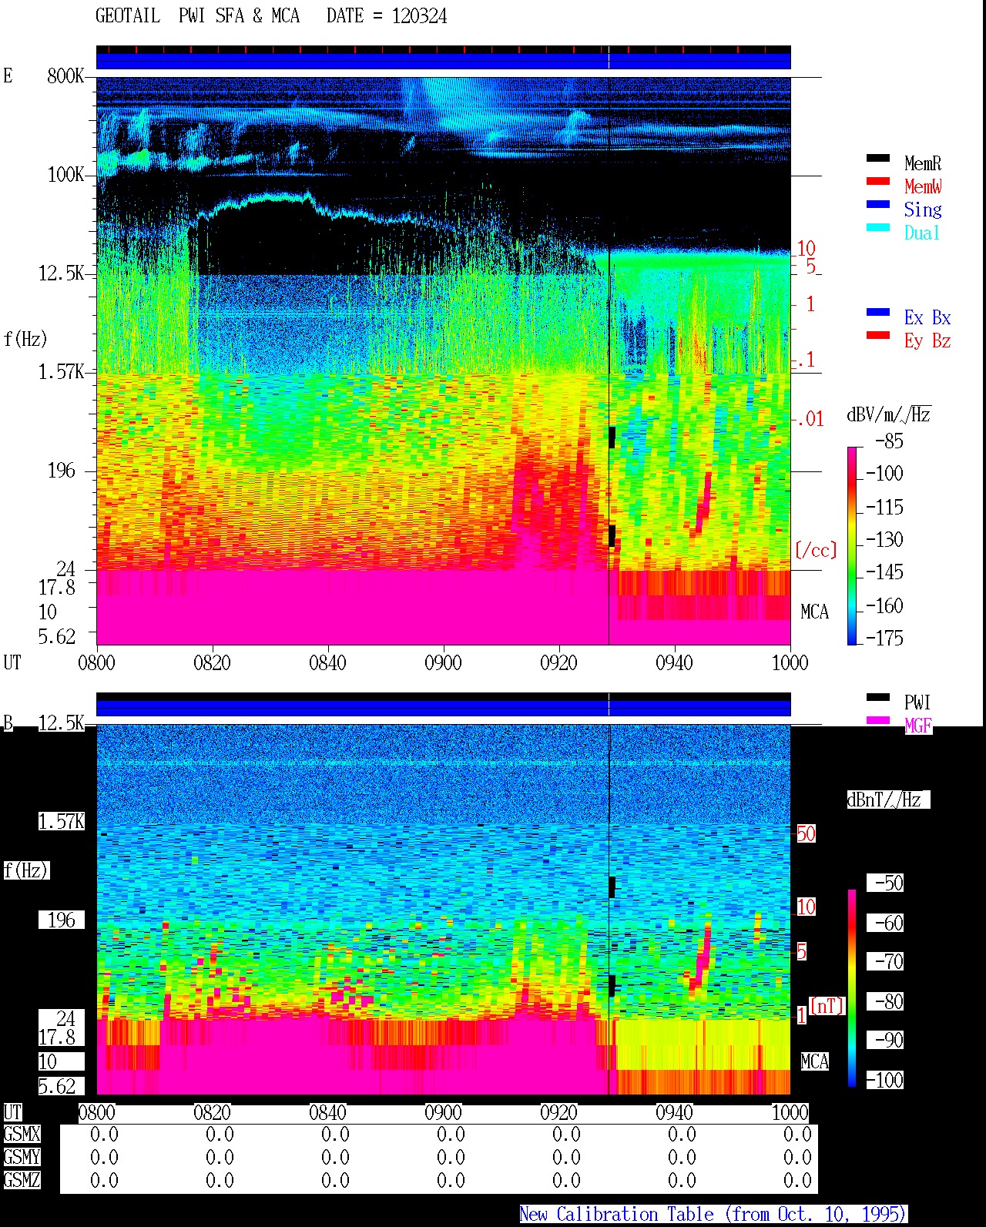Click the MGF legend label

pyautogui.click(x=918, y=726)
